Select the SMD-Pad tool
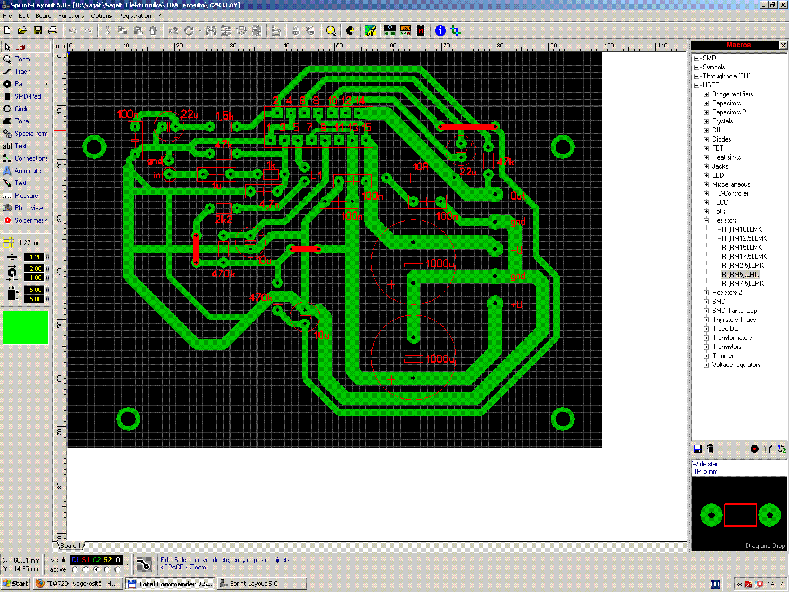The width and height of the screenshot is (789, 592). [26, 96]
